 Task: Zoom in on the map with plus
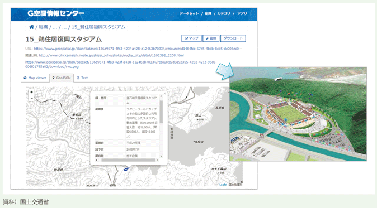[31, 92]
